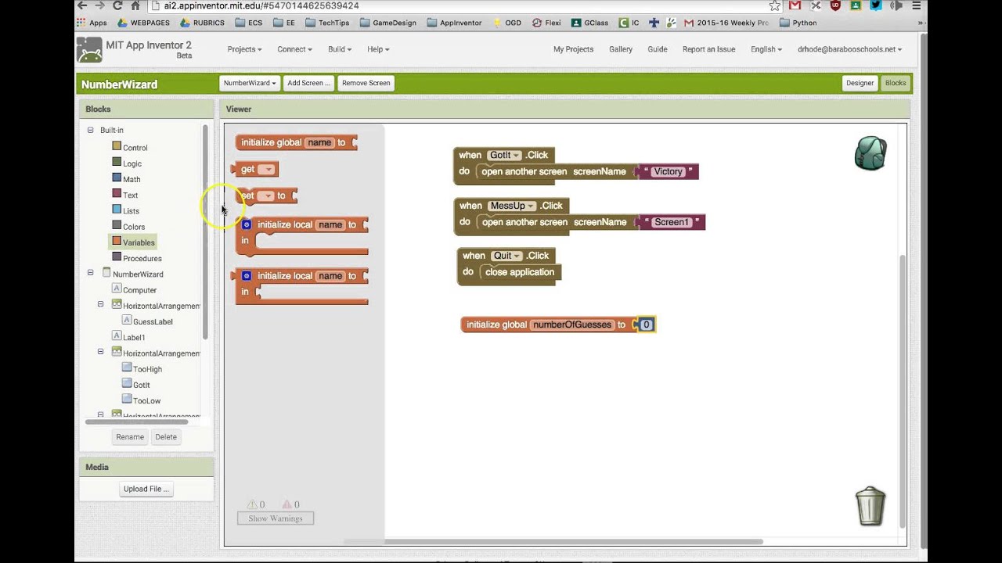Open the Colors blocks drawer

(x=128, y=227)
